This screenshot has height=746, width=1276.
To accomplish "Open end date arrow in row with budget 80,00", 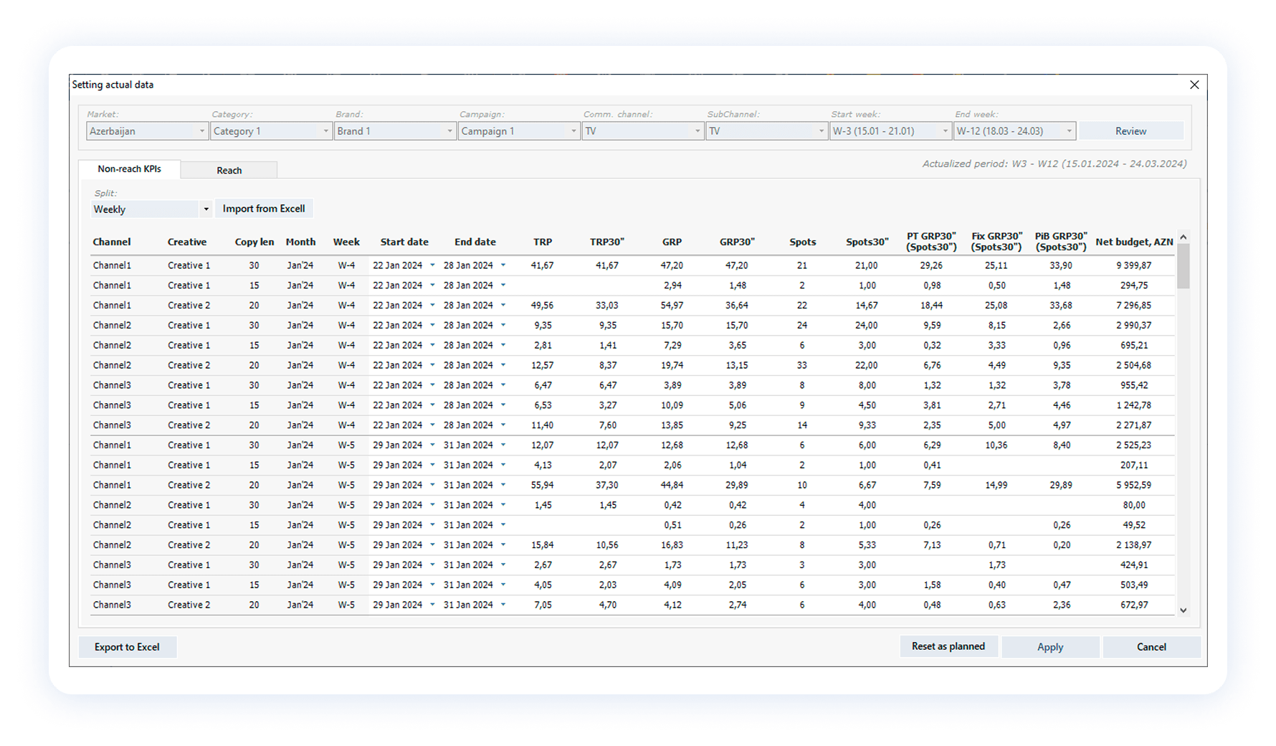I will [x=503, y=506].
